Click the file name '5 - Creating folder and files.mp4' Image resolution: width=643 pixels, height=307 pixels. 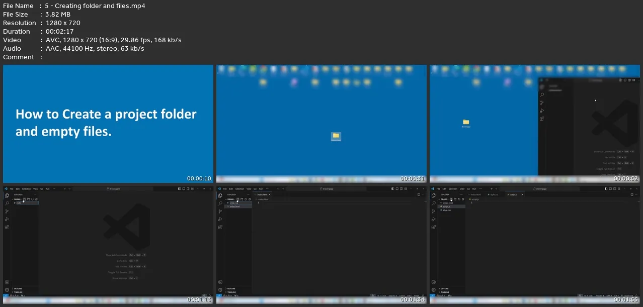[x=95, y=6]
